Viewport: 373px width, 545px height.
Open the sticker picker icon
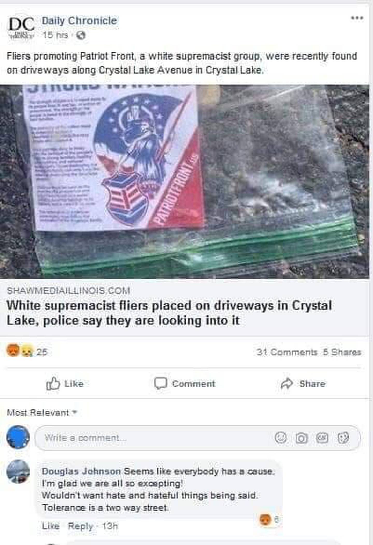(x=343, y=438)
